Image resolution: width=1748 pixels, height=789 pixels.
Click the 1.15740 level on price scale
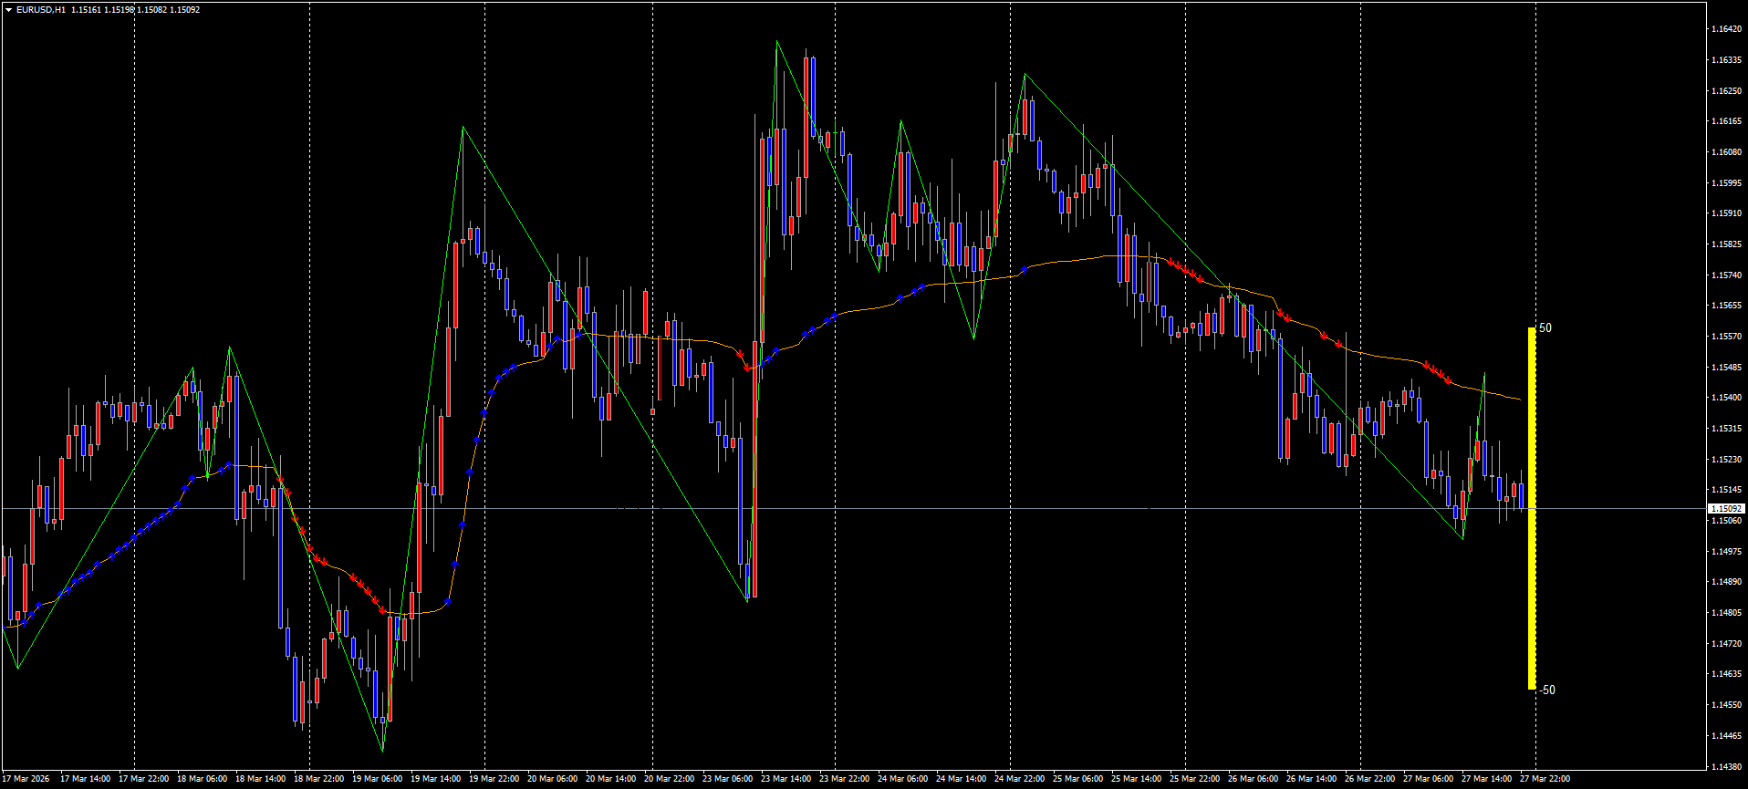(x=1724, y=275)
